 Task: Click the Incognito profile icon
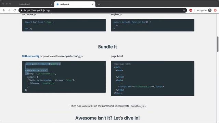pos(210,10)
